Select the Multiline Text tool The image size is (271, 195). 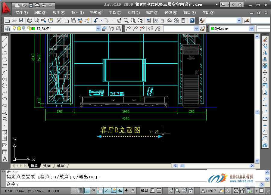pos(5,159)
